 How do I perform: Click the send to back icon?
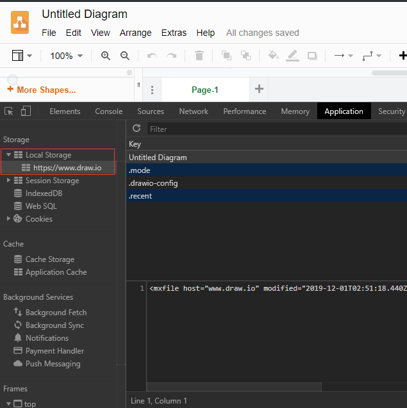tap(245, 56)
